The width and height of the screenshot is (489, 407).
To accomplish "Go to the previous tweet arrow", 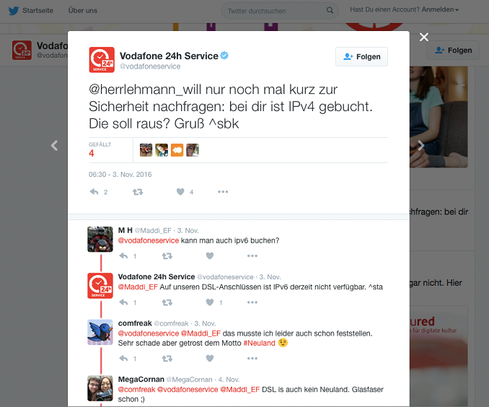I will point(54,146).
